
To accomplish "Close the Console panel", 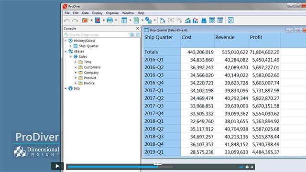I will point(138,28).
